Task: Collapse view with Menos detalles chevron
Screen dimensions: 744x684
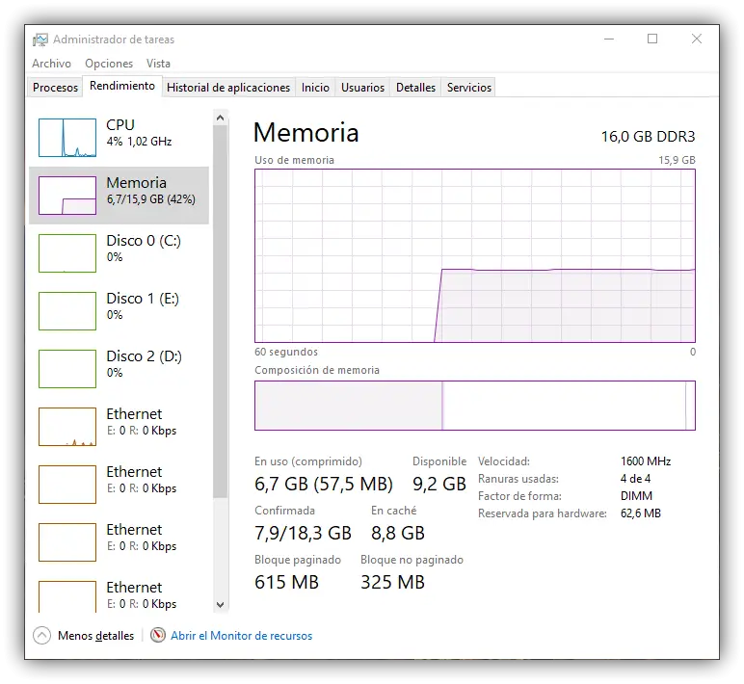Action: (x=41, y=636)
